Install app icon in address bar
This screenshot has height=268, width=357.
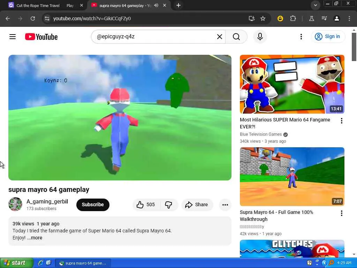pyautogui.click(x=252, y=18)
